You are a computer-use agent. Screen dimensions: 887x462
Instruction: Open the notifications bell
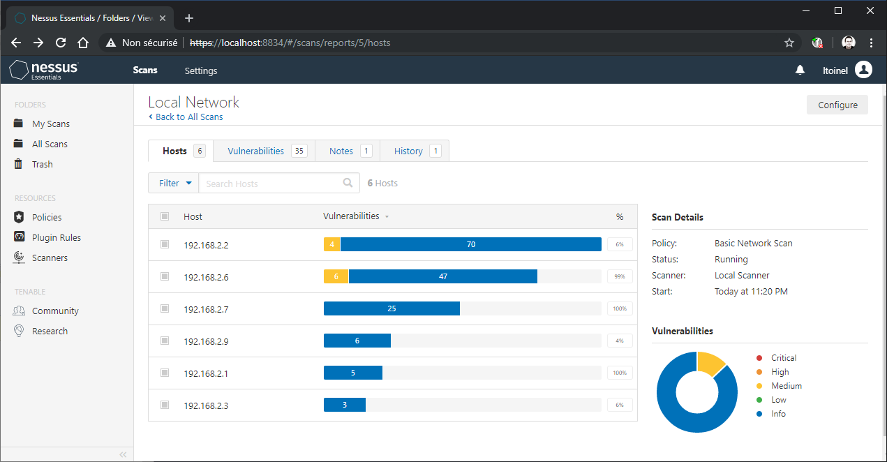pyautogui.click(x=800, y=70)
